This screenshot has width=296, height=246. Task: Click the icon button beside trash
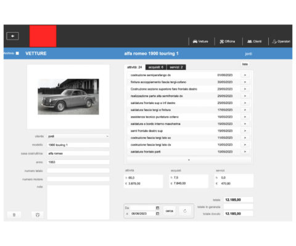38,215
